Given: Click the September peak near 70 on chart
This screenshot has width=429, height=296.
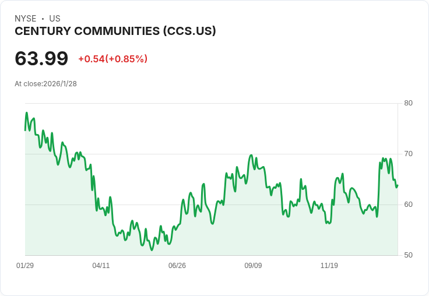Looking at the screenshot, I should (251, 156).
